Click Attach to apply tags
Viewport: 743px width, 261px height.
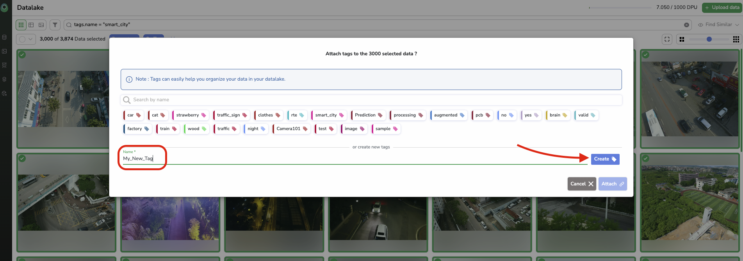(x=613, y=184)
